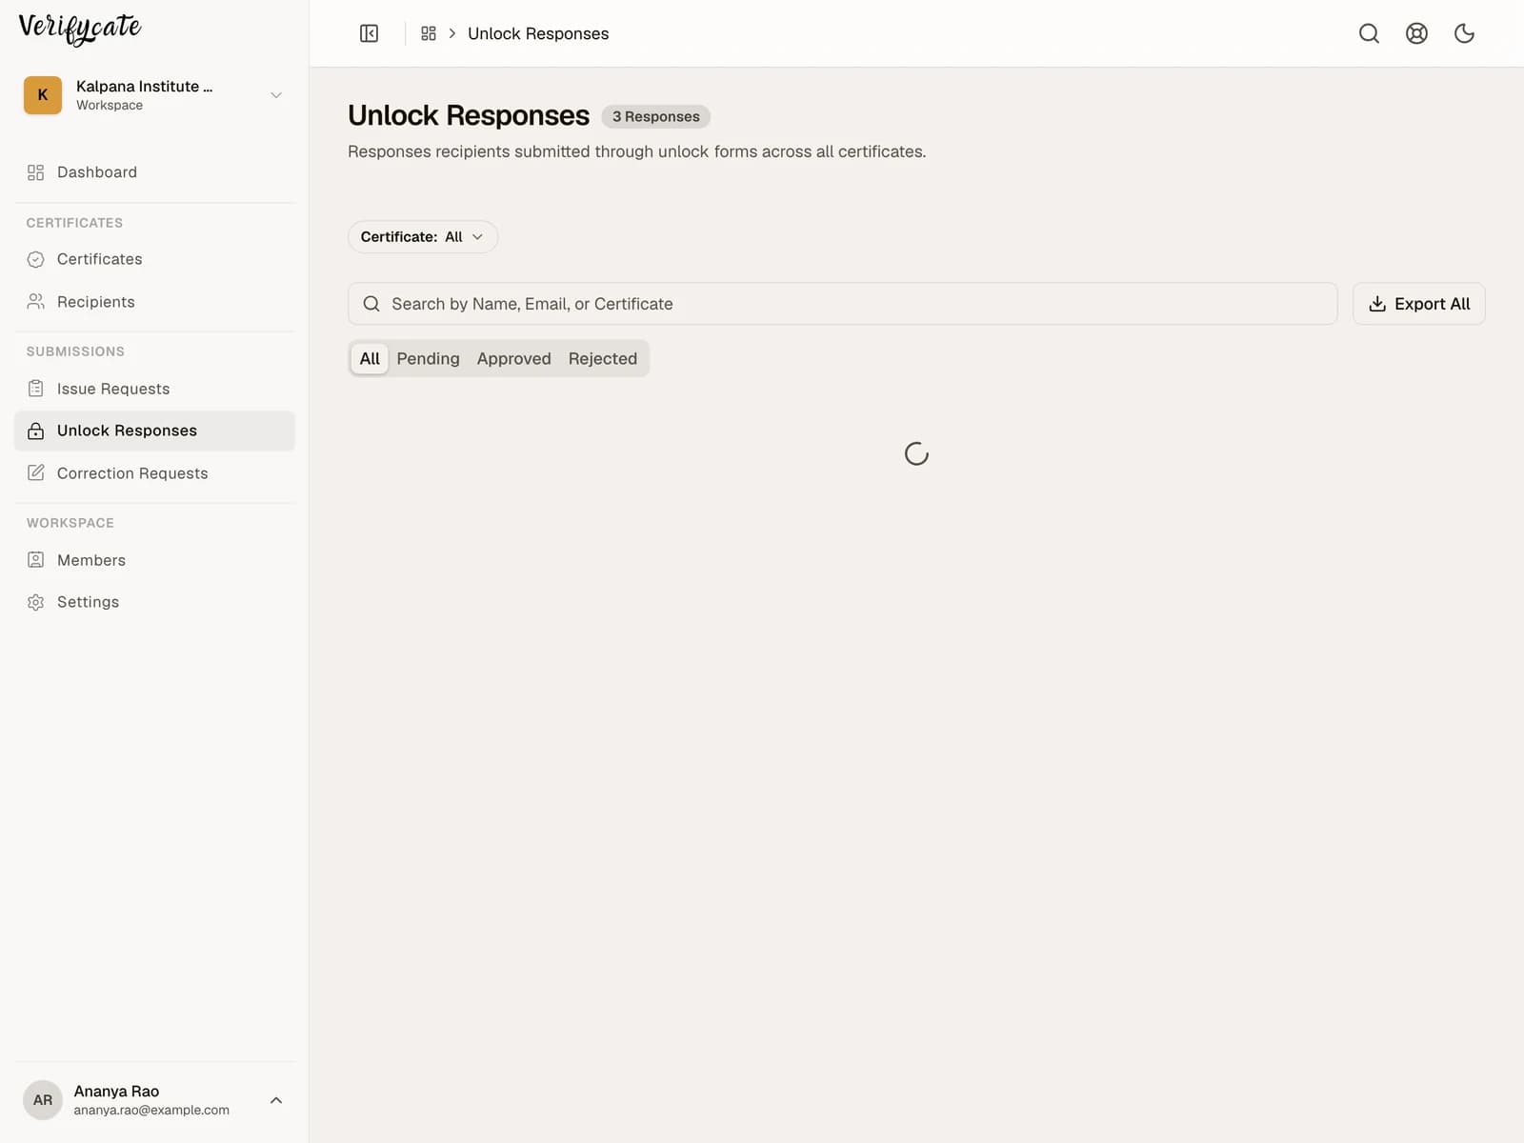Click the 3 Responses badge

point(656,116)
